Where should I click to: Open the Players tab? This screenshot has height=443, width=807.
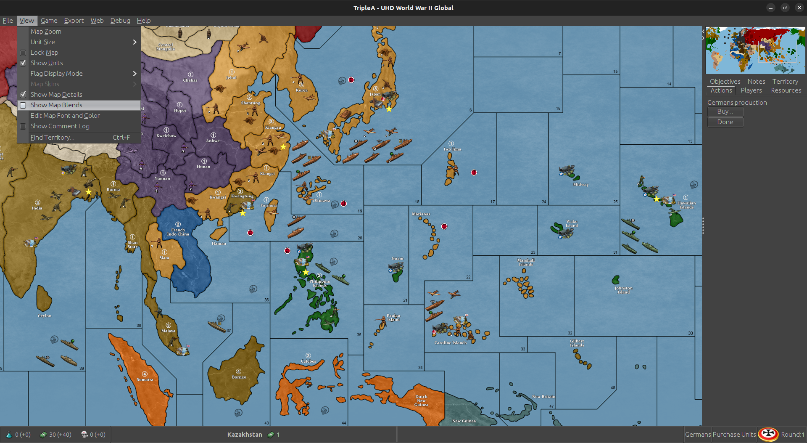[x=751, y=90]
